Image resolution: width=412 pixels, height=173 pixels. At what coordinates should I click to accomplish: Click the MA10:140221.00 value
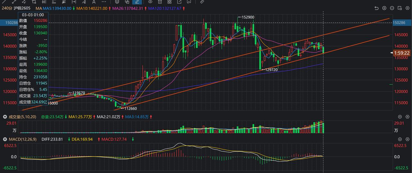click(x=92, y=8)
